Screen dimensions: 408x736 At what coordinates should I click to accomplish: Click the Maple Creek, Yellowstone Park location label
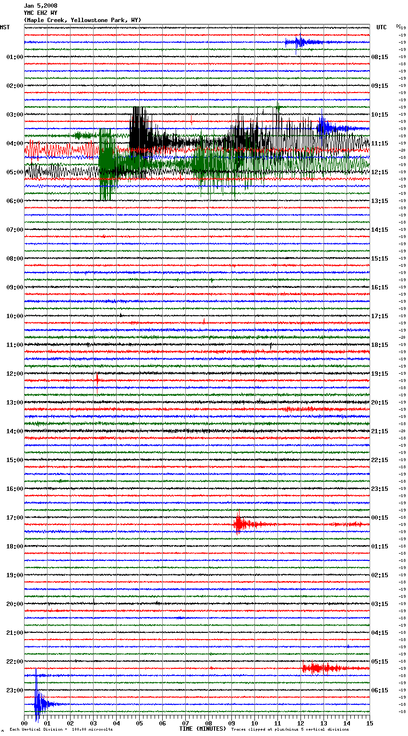pyautogui.click(x=82, y=20)
